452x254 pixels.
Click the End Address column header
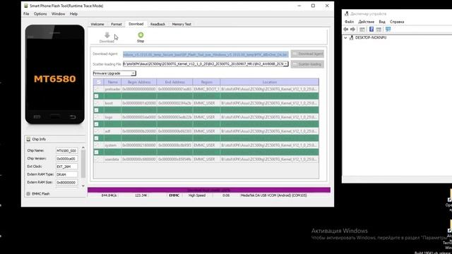pos(174,82)
